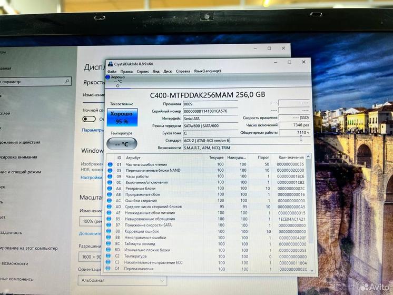Click the Серийный номер field
Image resolution: width=393 pixels, height=295 pixels.
[x=209, y=111]
